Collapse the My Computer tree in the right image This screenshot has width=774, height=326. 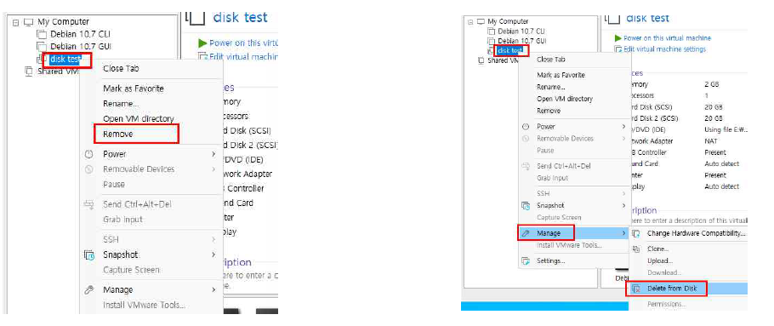(x=470, y=22)
